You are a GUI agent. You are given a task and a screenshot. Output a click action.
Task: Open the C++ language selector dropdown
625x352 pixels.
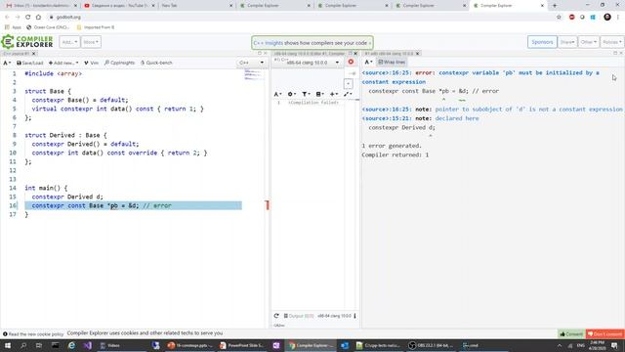coord(251,63)
